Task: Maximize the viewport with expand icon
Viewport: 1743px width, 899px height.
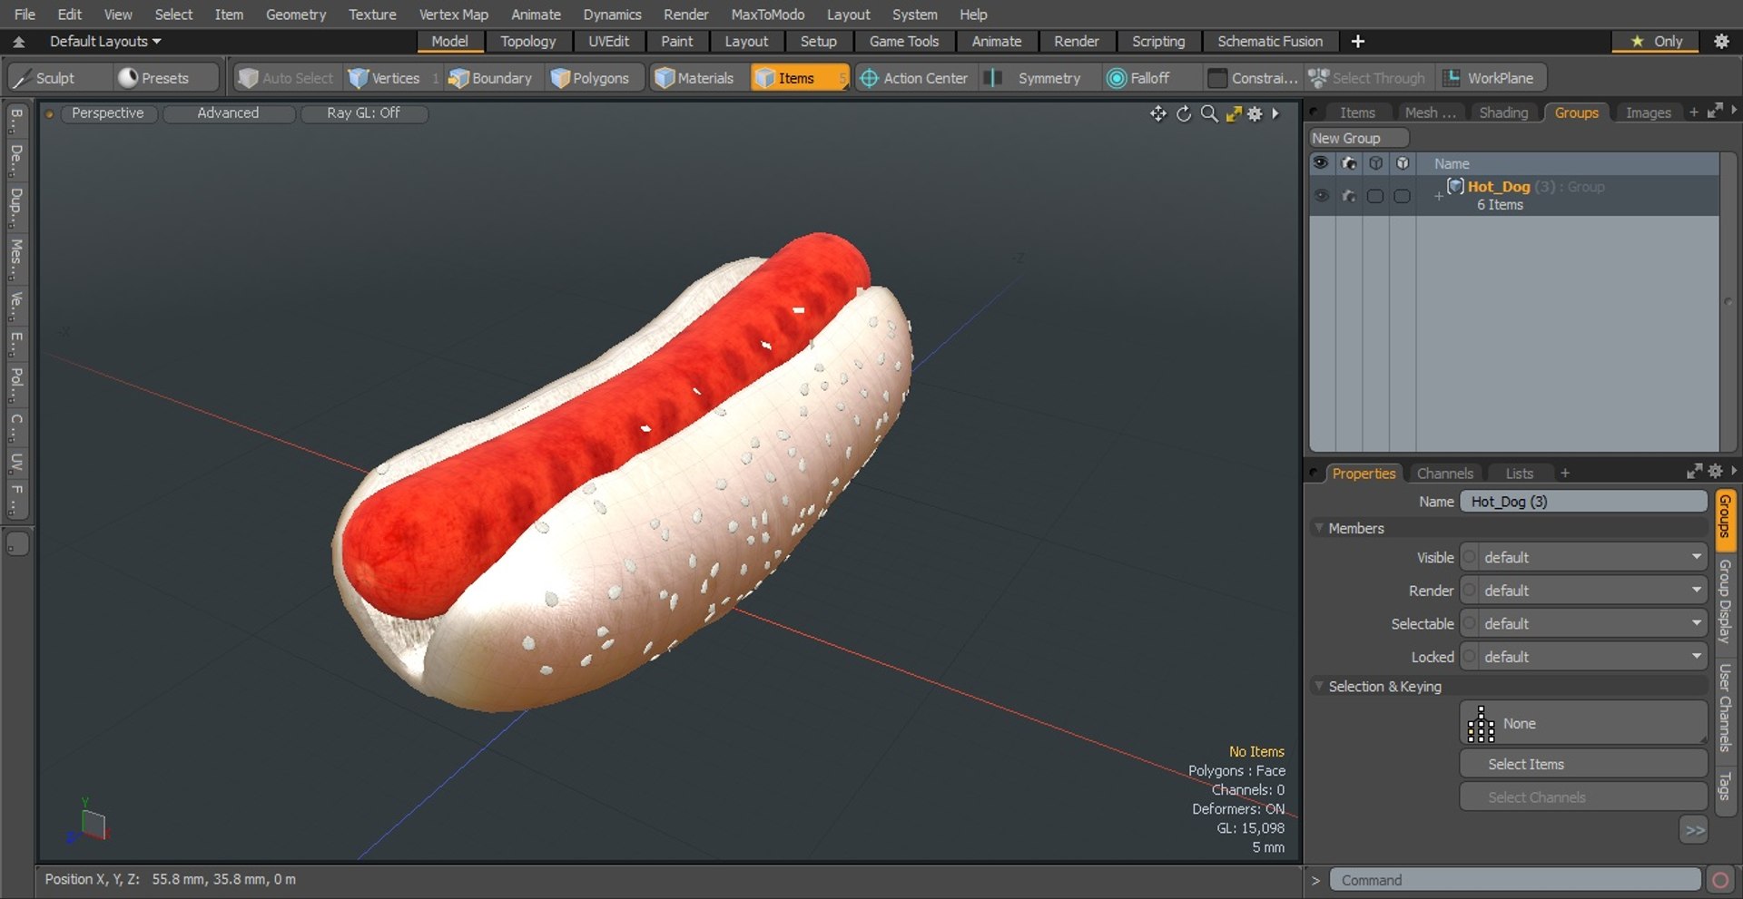Action: 1234,113
